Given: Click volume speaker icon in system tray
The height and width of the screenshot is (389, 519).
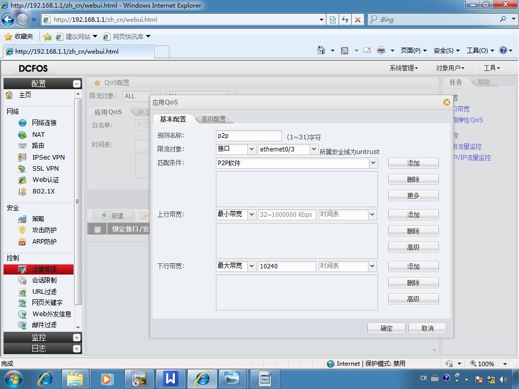Looking at the screenshot, I should tap(503, 379).
